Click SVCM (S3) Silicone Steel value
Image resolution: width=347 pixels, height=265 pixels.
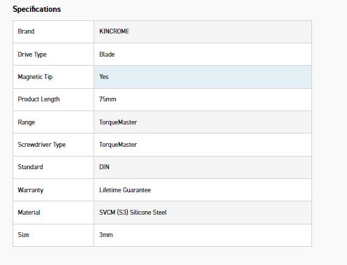click(133, 213)
